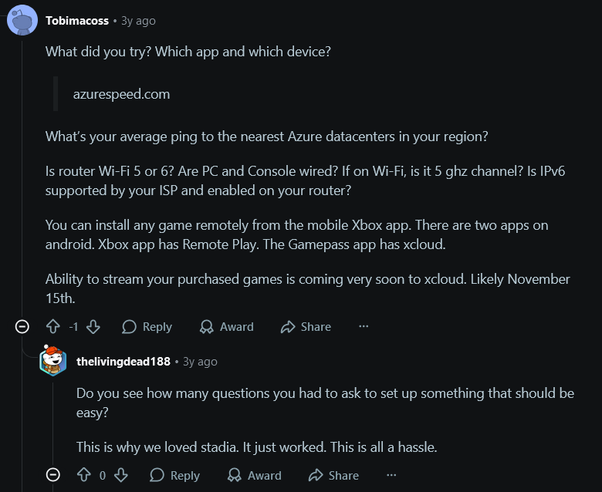
Task: Collapse Tobimacoss's comment thread
Action: (x=22, y=327)
